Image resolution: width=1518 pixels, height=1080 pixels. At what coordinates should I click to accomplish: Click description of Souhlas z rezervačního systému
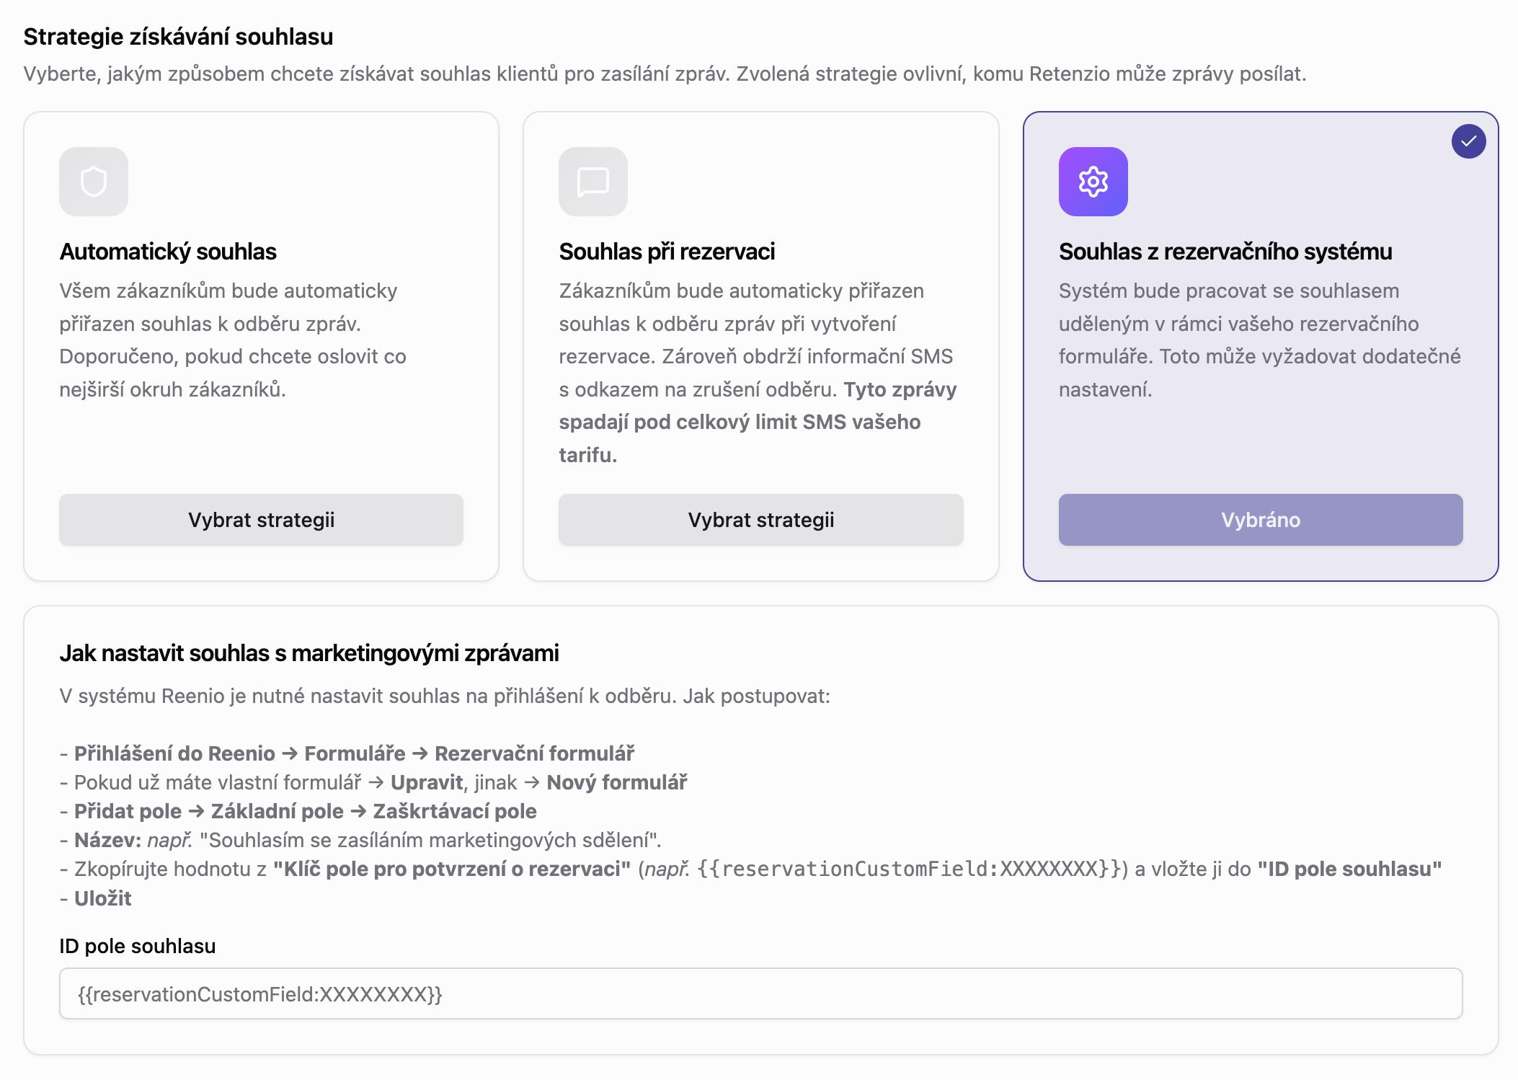(x=1259, y=340)
